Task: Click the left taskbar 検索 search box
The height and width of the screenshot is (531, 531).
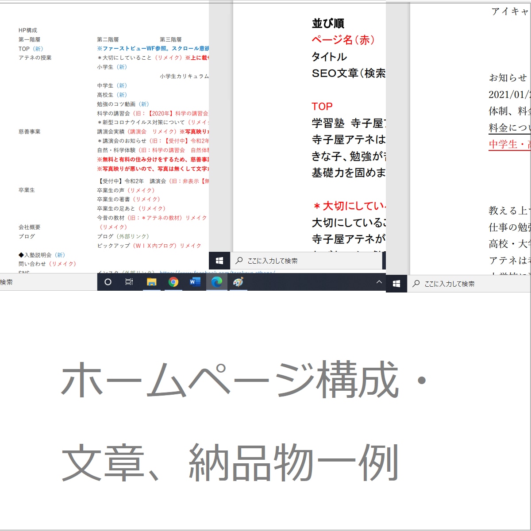Action: click(48, 282)
